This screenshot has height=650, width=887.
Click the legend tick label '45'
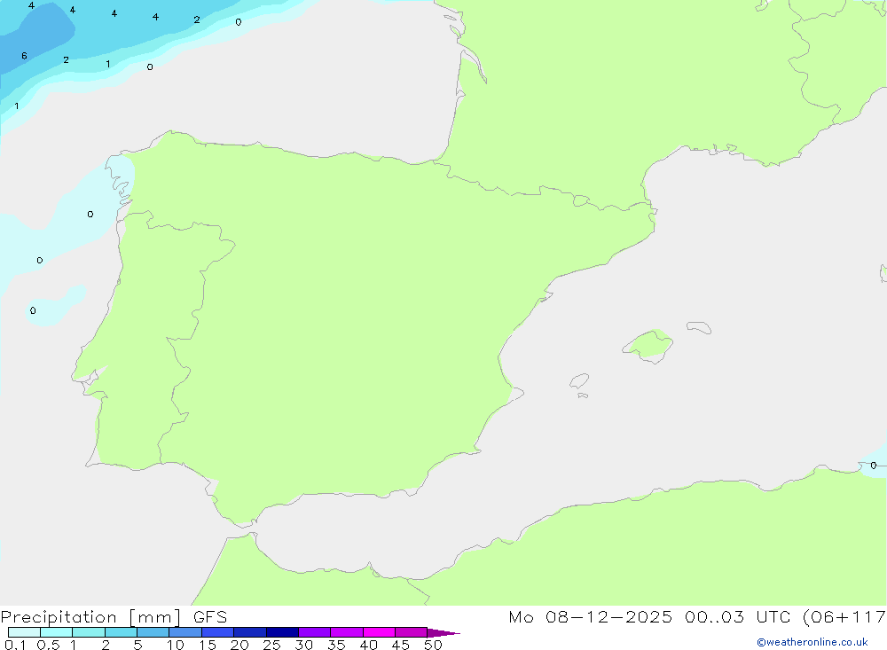[401, 645]
